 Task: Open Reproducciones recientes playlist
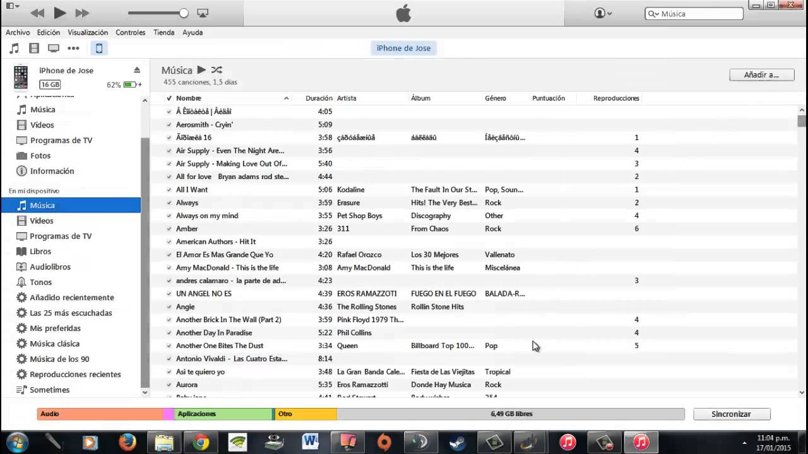75,375
